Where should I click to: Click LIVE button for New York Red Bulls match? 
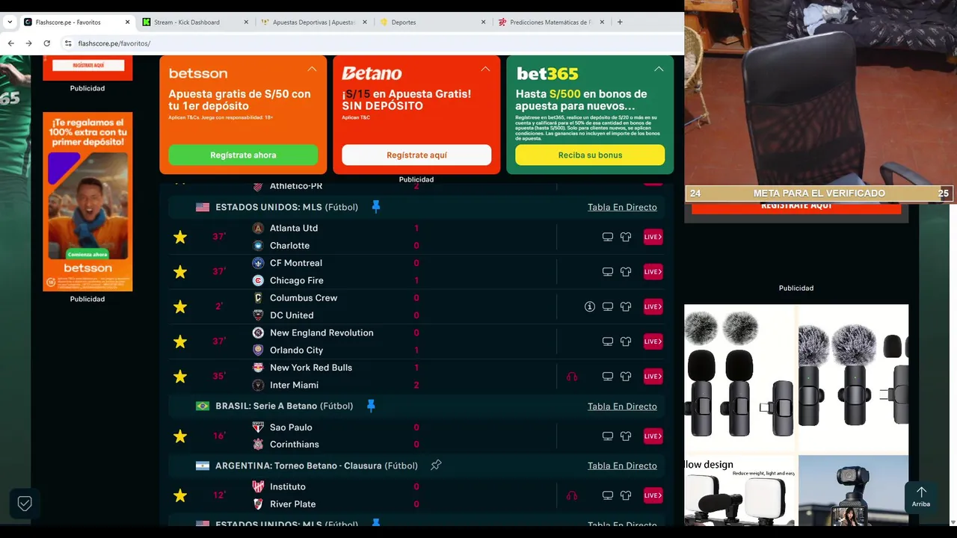coord(653,377)
